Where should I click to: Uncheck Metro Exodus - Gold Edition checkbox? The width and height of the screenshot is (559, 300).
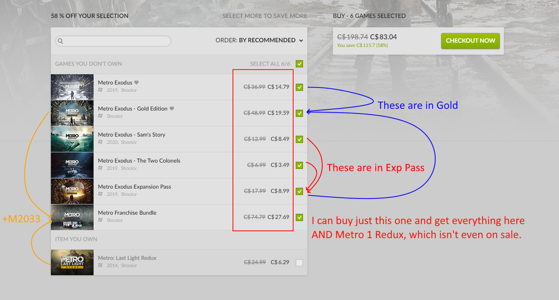(299, 113)
